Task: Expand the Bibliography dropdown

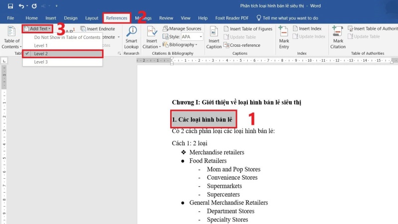Action: click(180, 45)
